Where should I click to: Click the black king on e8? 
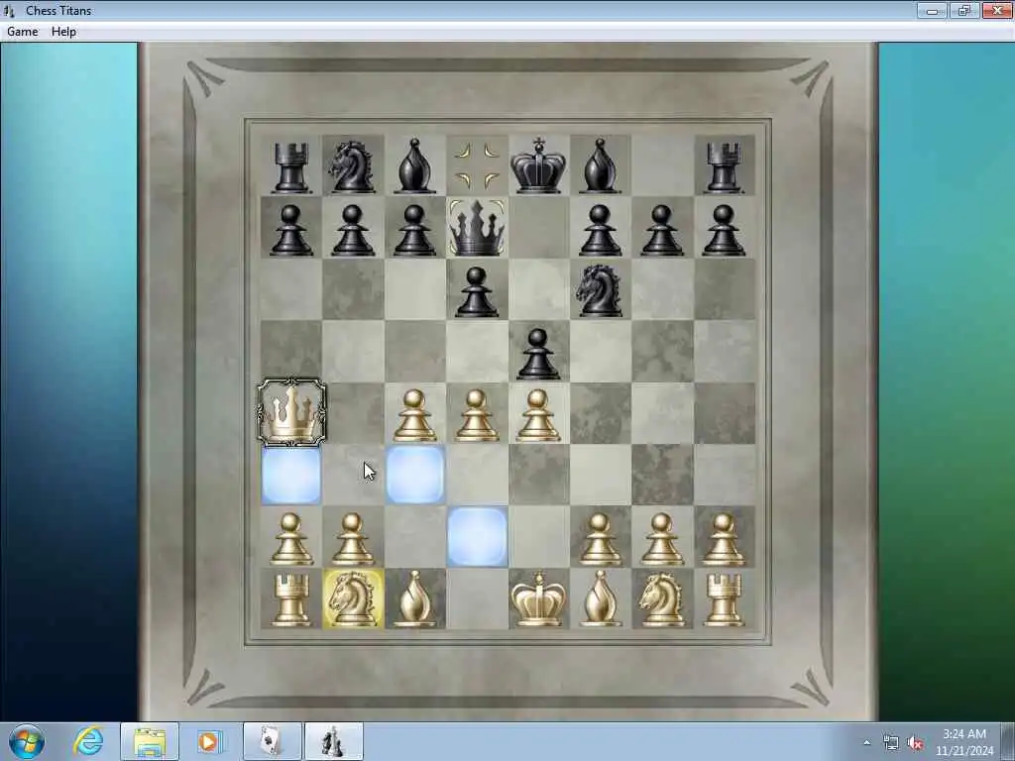click(538, 165)
